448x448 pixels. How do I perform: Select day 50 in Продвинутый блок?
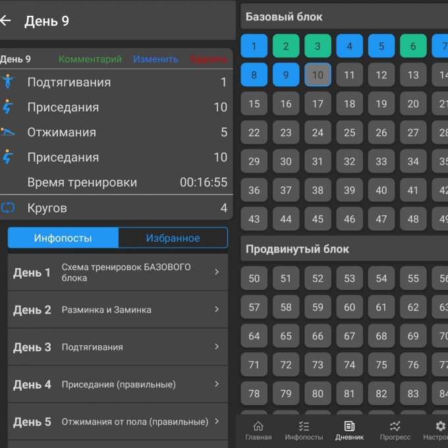[x=254, y=278]
